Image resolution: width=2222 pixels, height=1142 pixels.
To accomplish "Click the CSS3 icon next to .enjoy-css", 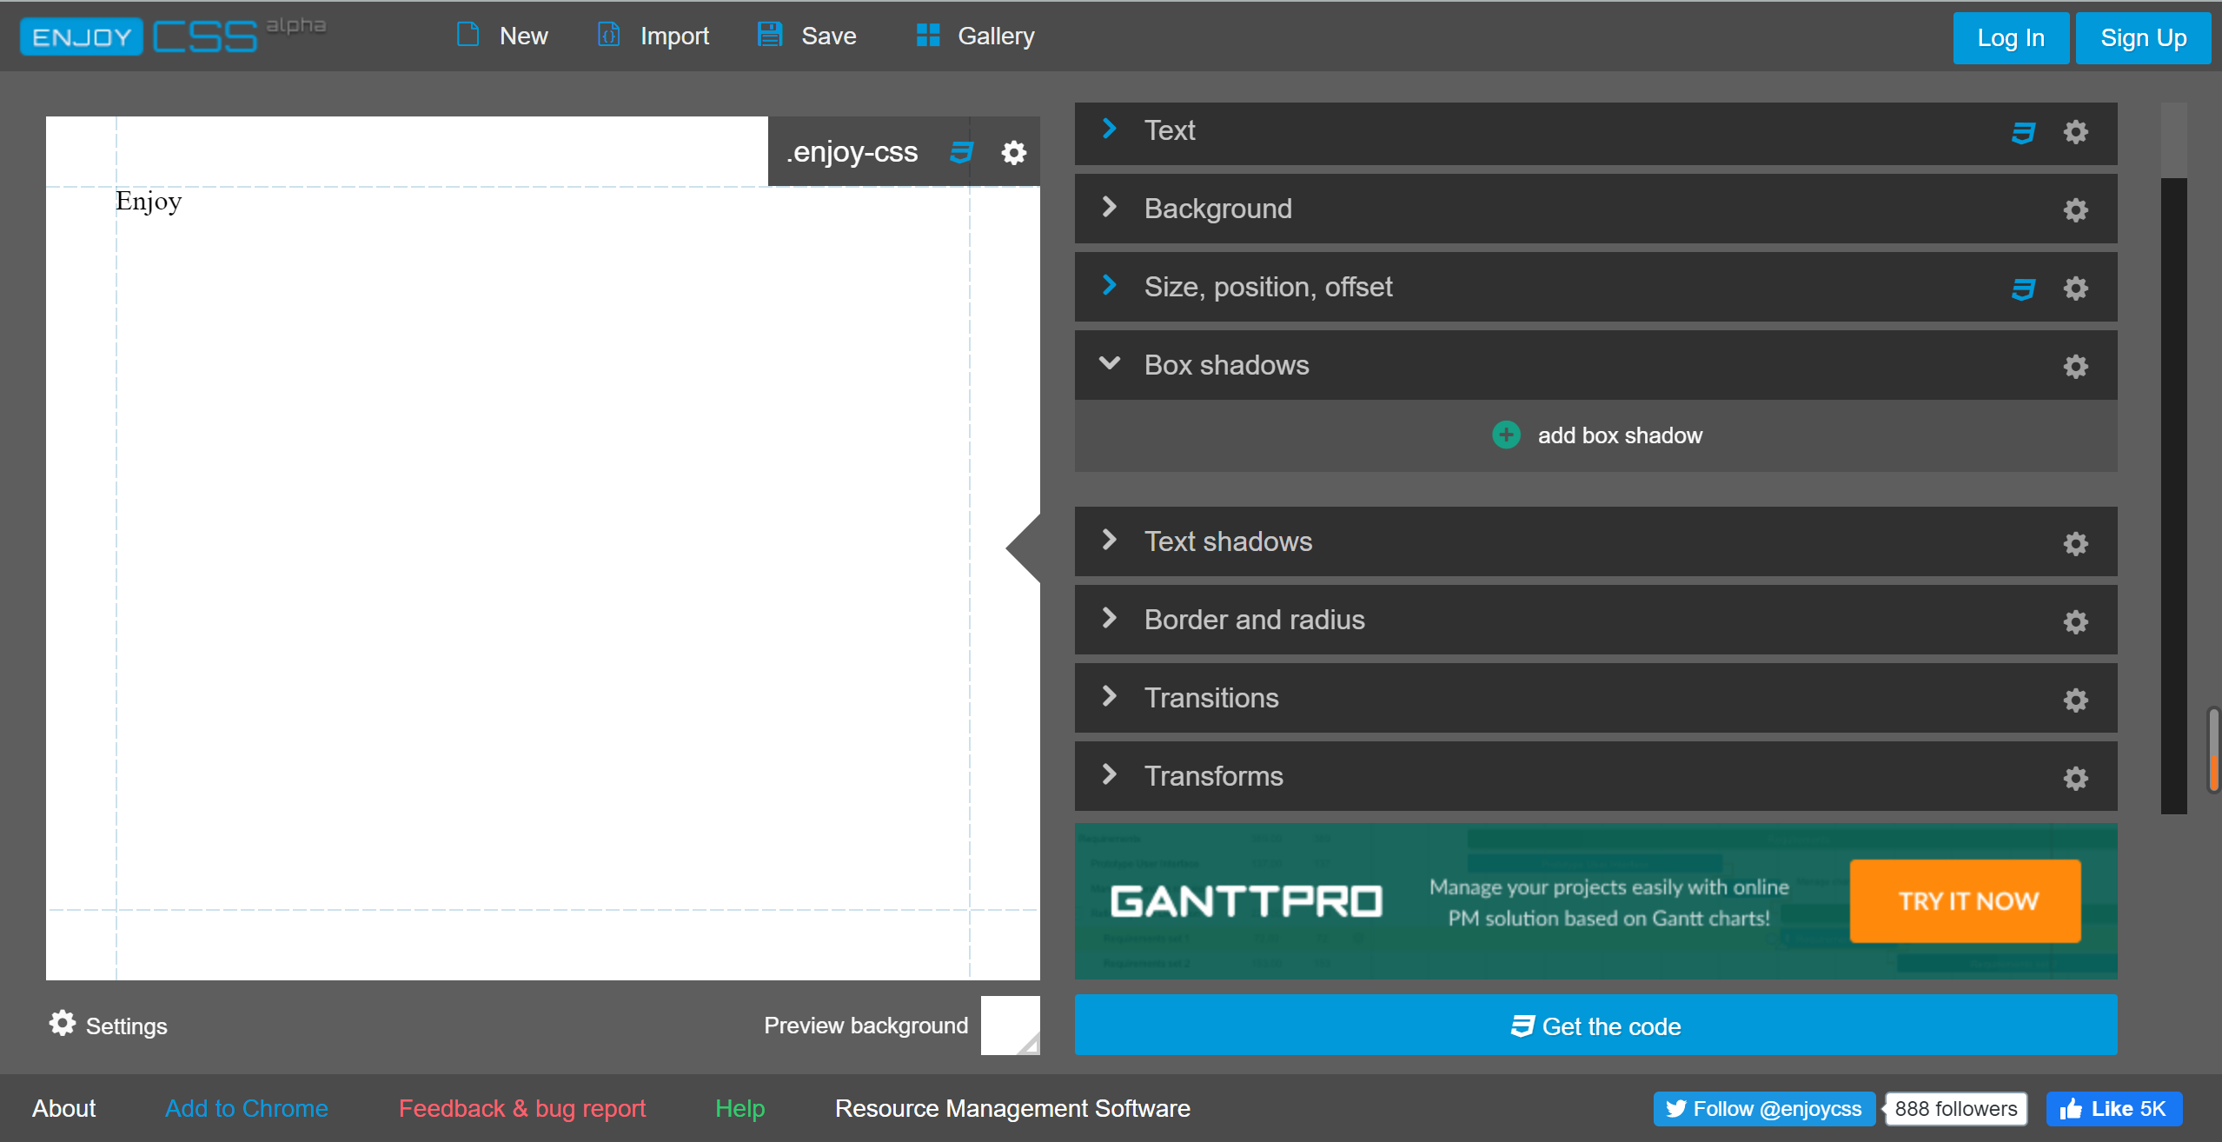I will 961,153.
